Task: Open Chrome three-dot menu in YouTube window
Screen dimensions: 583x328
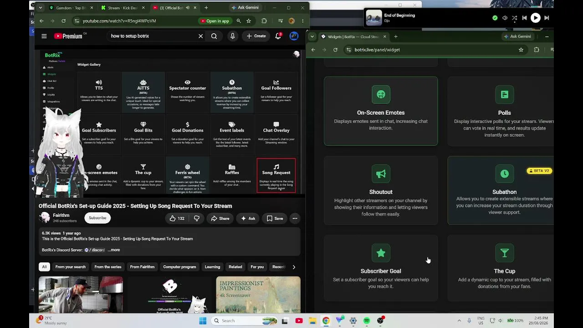Action: 302,21
